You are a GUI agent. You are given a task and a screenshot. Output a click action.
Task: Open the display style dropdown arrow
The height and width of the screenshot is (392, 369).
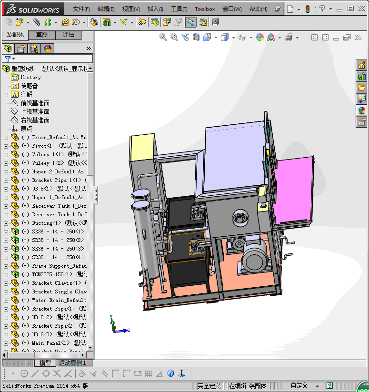(x=233, y=37)
